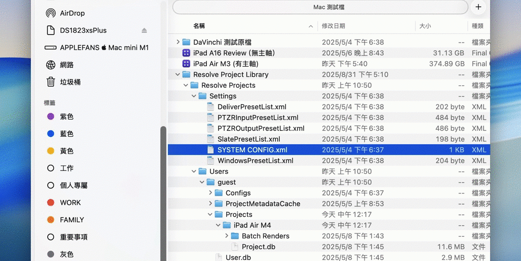Click the Project.db file icon

coord(235,247)
